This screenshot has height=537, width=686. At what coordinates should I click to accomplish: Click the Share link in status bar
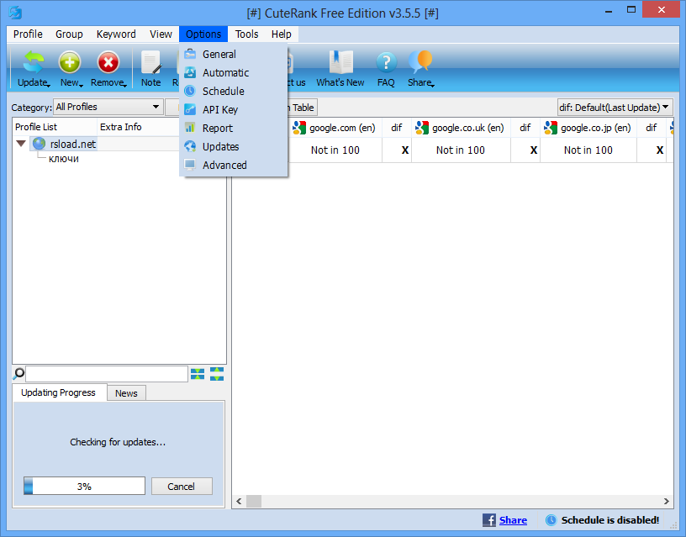click(513, 520)
